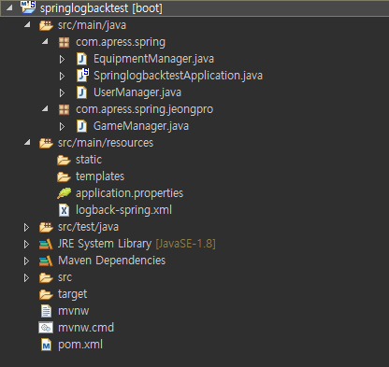Click the pom.xml Maven file icon
Viewport: 389px width, 367px height.
(46, 345)
